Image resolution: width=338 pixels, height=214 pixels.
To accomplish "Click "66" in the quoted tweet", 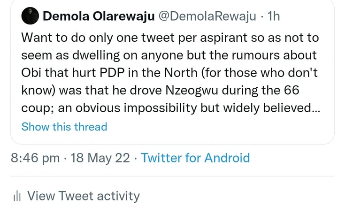I will point(306,91).
